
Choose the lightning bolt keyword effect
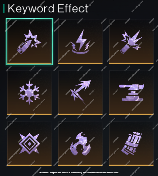tap(80, 42)
